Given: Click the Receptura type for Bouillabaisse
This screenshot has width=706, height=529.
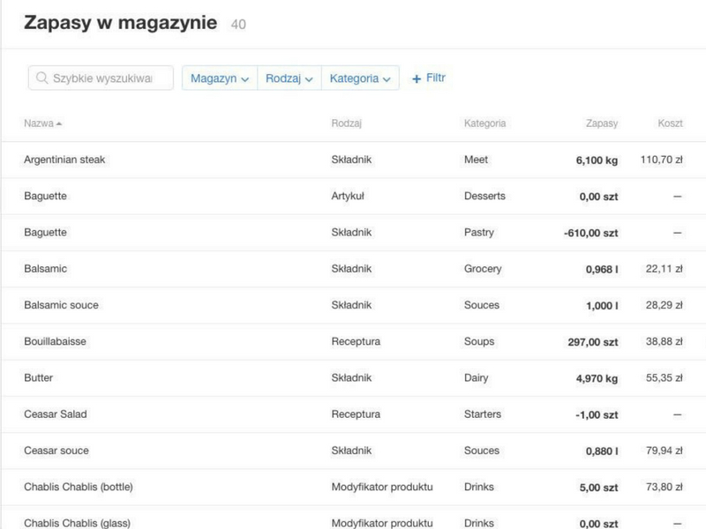Looking at the screenshot, I should pos(356,342).
